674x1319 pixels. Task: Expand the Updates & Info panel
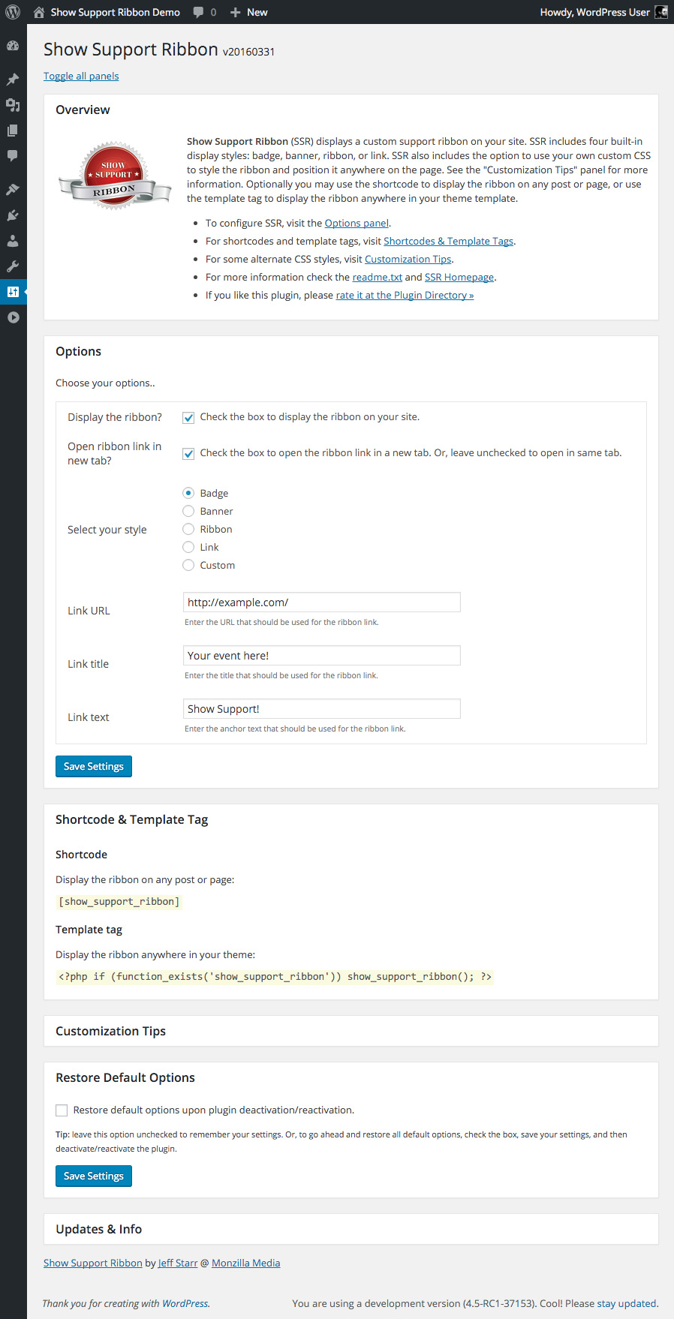[98, 1229]
